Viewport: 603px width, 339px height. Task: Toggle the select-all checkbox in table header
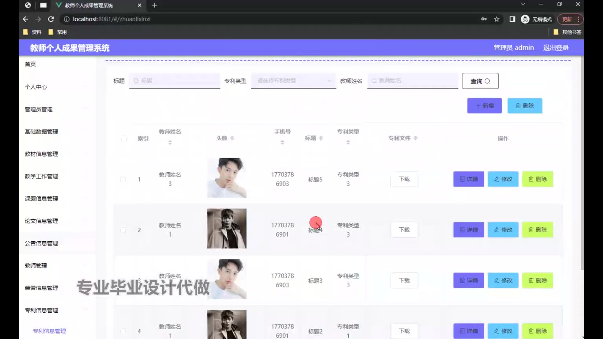pos(124,139)
